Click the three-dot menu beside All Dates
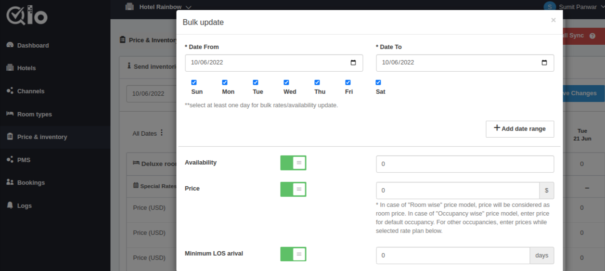 (x=162, y=133)
